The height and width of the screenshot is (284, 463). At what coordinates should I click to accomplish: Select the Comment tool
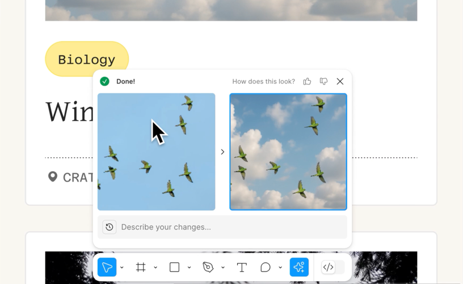point(266,267)
